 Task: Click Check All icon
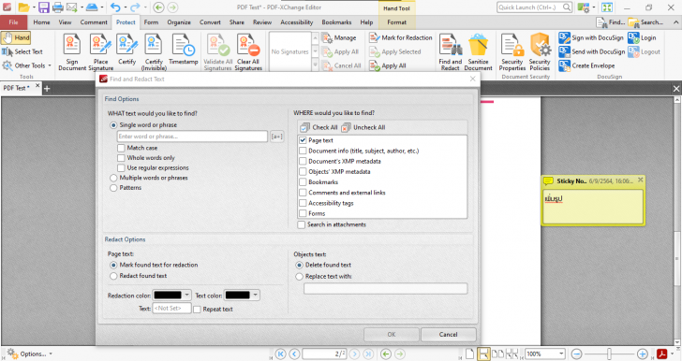(x=304, y=127)
